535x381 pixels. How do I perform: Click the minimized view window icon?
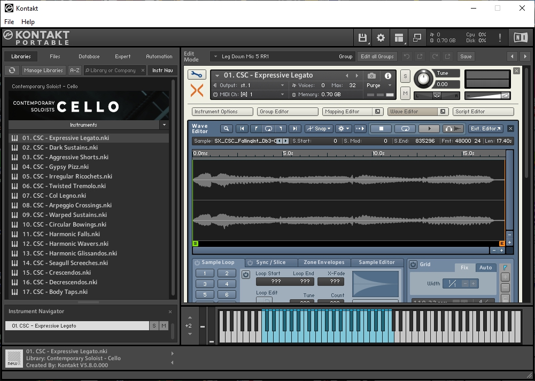[417, 37]
